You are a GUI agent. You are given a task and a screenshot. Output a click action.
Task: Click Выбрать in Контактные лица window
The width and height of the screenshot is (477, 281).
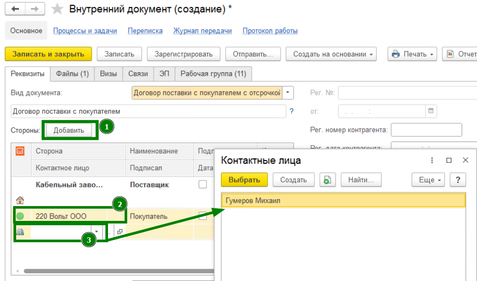[x=244, y=180]
